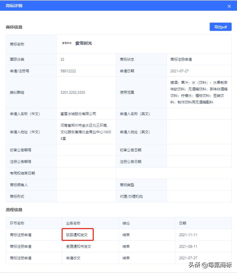Click the 申请人地址（中文）label
237x273 pixels.
[x=25, y=132]
